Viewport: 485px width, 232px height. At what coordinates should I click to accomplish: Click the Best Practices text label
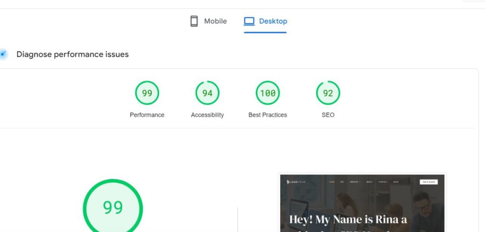coord(268,115)
